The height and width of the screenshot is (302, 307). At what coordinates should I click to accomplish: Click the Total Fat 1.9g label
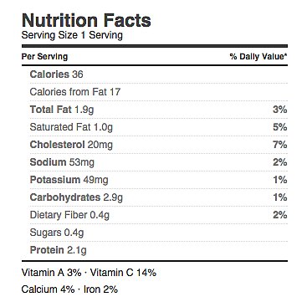point(62,110)
